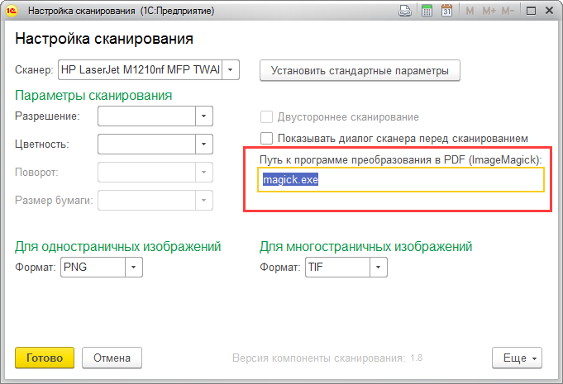Screen dimensions: 563x384
Task: Click the Версия компоненты сканирования label
Action: tap(319, 358)
